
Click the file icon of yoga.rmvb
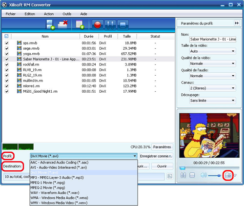click(19, 54)
